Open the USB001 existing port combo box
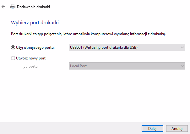This screenshot has height=134, width=190. pos(124,47)
